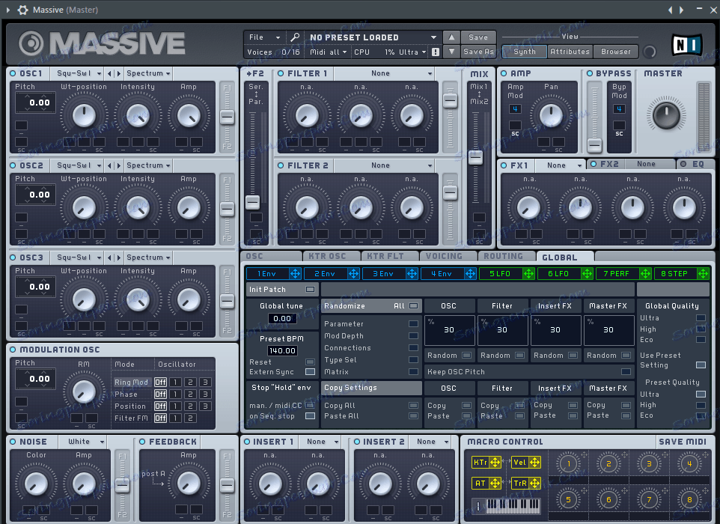
Task: Switch view to Attributes
Action: (x=570, y=52)
